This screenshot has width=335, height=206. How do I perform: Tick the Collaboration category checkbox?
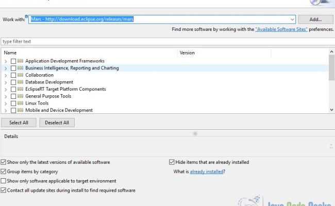pyautogui.click(x=13, y=75)
